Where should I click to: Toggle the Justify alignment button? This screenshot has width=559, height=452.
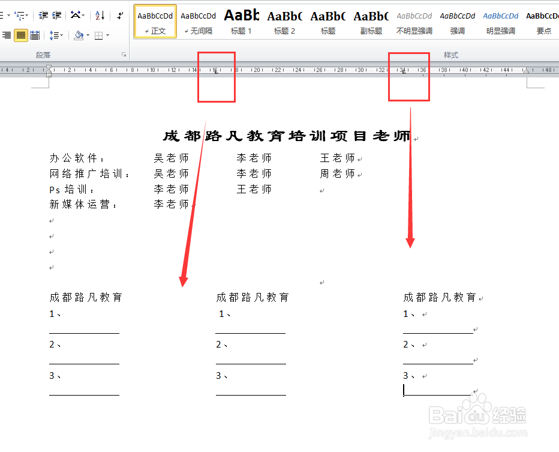tap(22, 35)
